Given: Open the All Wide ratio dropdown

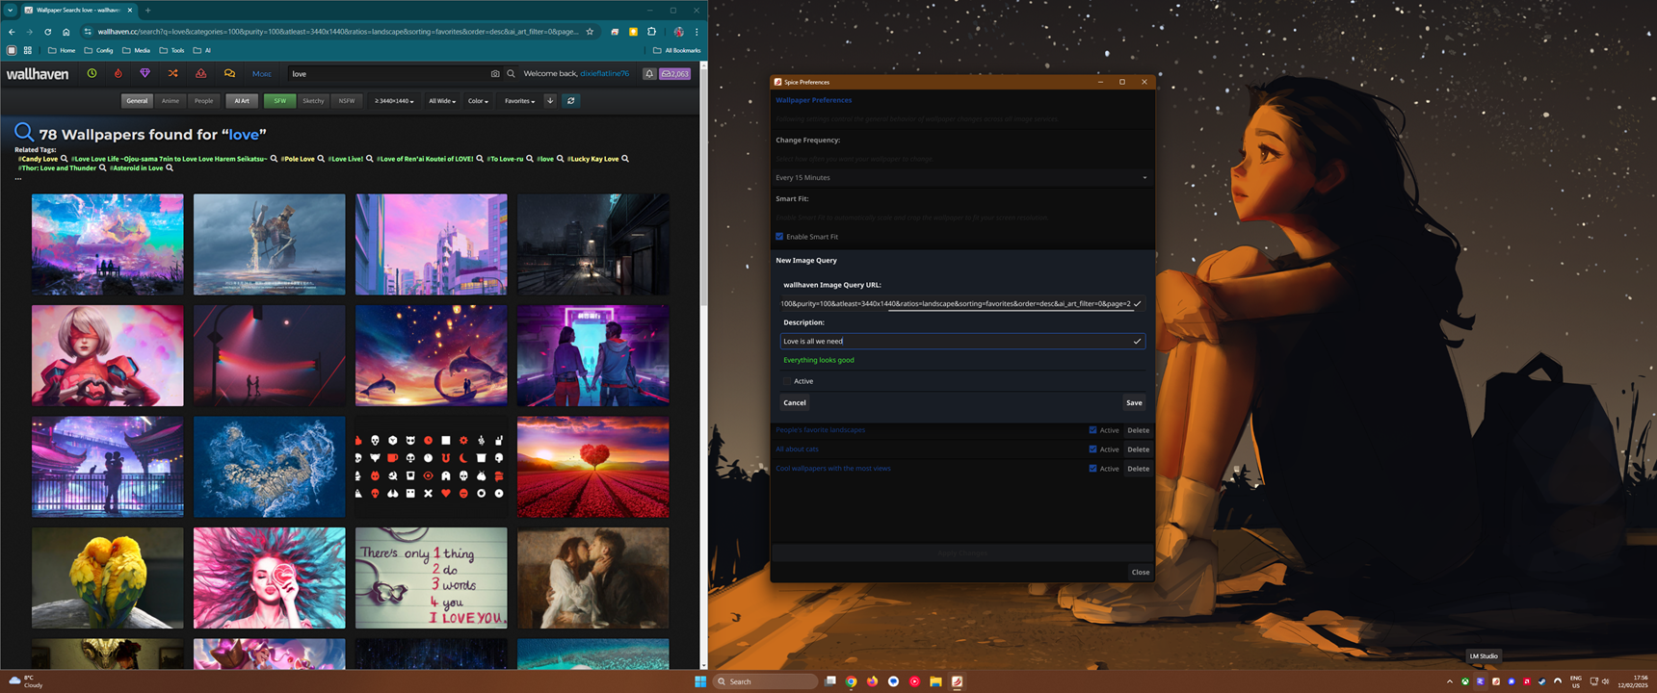Looking at the screenshot, I should click(x=442, y=100).
